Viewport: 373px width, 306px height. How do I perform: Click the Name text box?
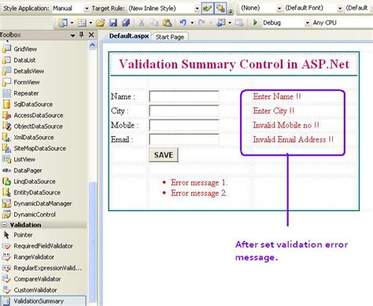point(184,97)
